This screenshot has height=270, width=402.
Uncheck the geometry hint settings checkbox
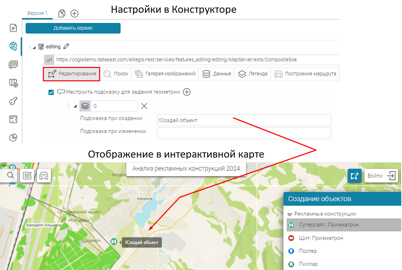[51, 92]
